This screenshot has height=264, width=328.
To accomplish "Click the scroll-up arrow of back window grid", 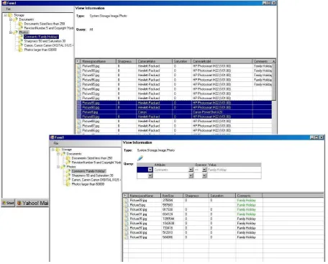I will point(273,61).
